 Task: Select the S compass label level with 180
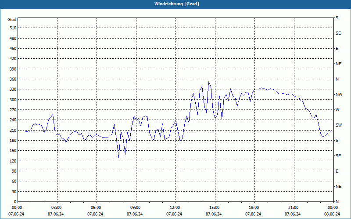[x=337, y=140]
